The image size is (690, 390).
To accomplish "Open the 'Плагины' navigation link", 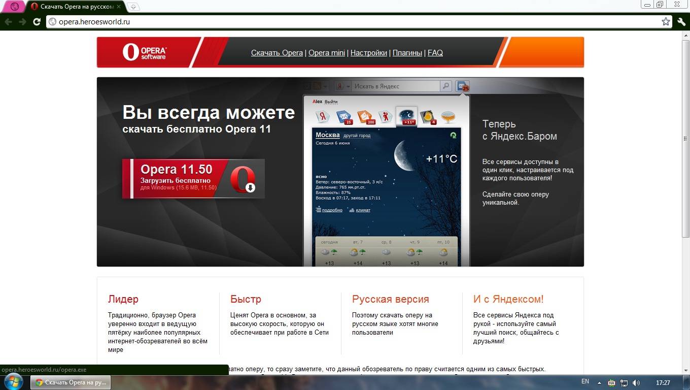I will click(407, 53).
